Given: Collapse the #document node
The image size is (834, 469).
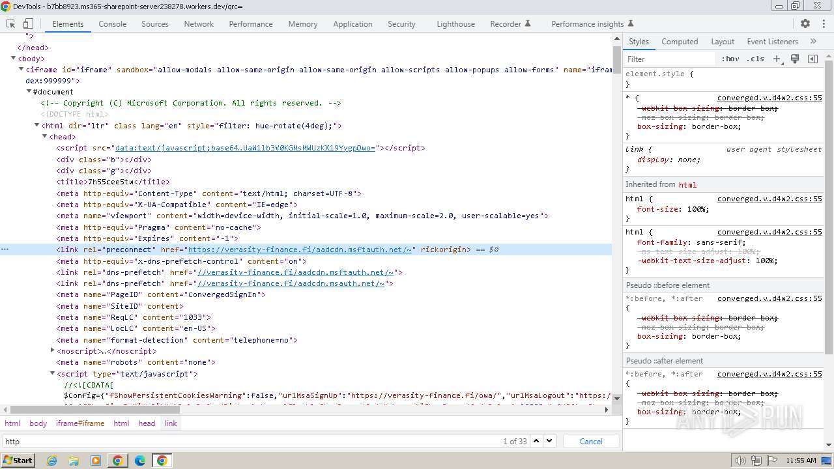Looking at the screenshot, I should (x=29, y=92).
